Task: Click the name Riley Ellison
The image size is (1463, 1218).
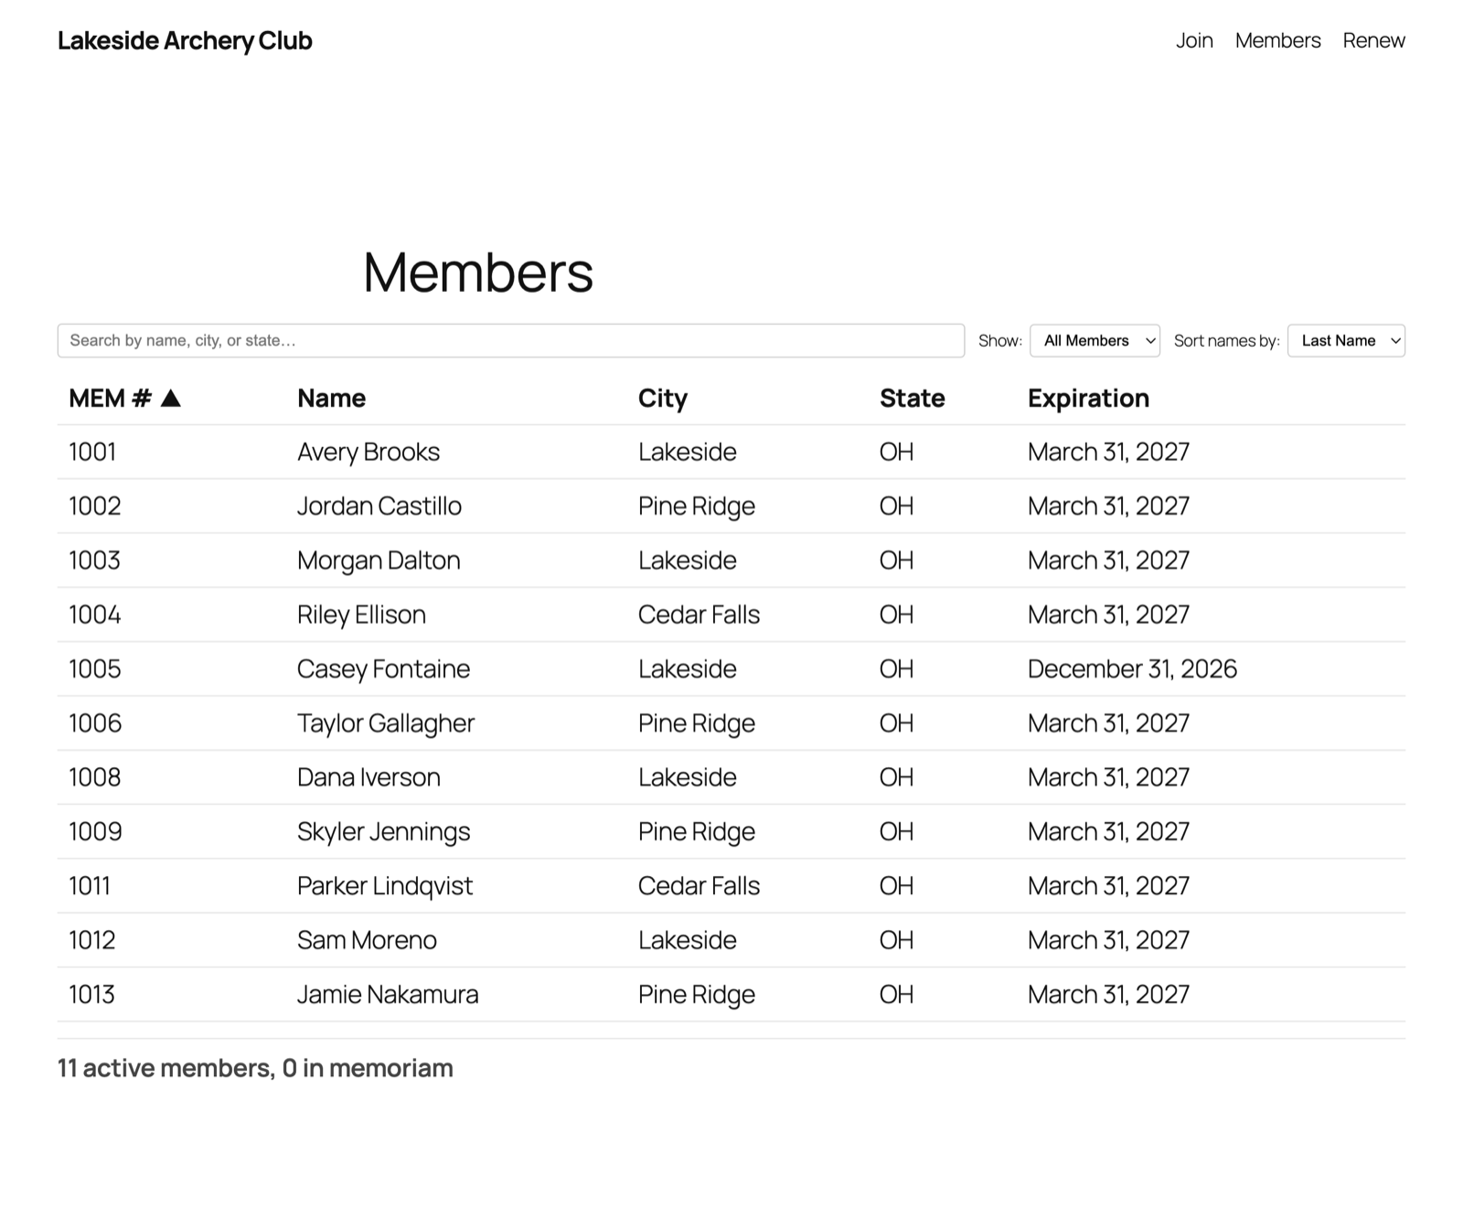Action: pyautogui.click(x=361, y=614)
